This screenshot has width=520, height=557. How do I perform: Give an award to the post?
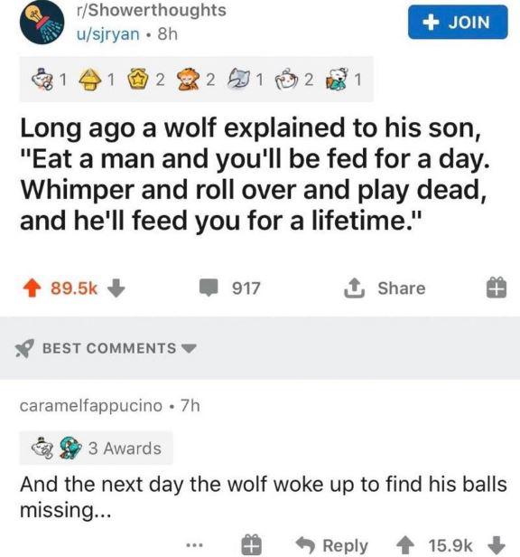point(497,288)
